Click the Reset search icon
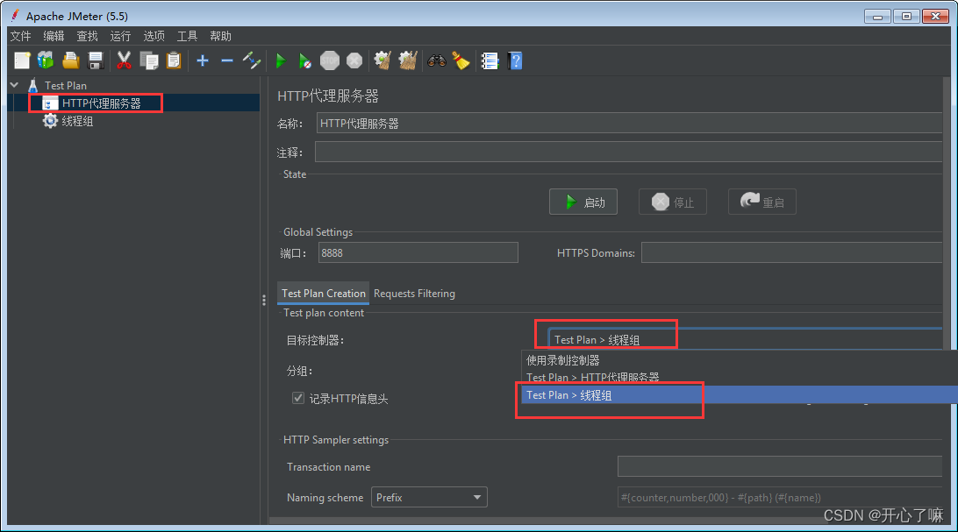This screenshot has width=958, height=532. (x=461, y=60)
